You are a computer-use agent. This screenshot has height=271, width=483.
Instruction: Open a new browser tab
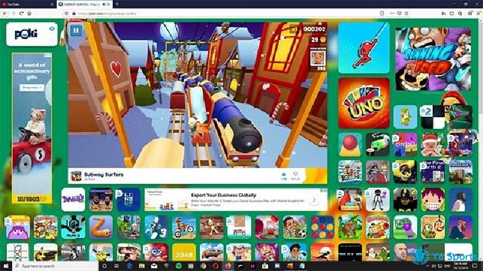pyautogui.click(x=117, y=4)
